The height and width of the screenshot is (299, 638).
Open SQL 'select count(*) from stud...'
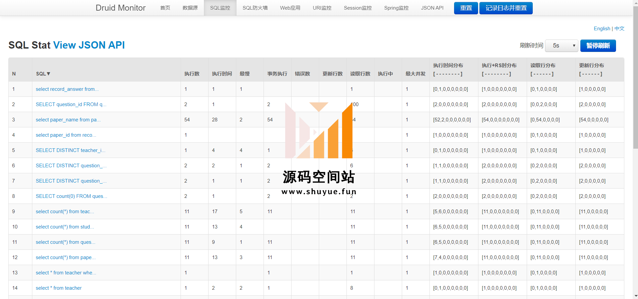[65, 227]
